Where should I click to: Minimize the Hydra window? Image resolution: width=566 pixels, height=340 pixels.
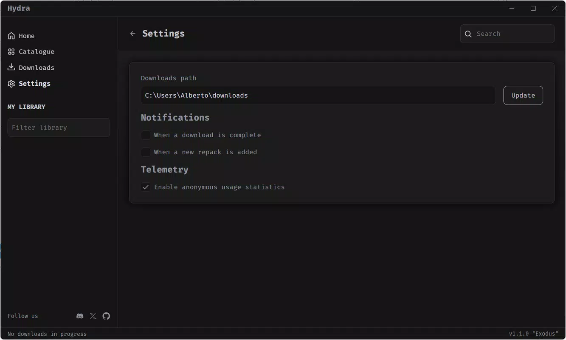(x=512, y=8)
